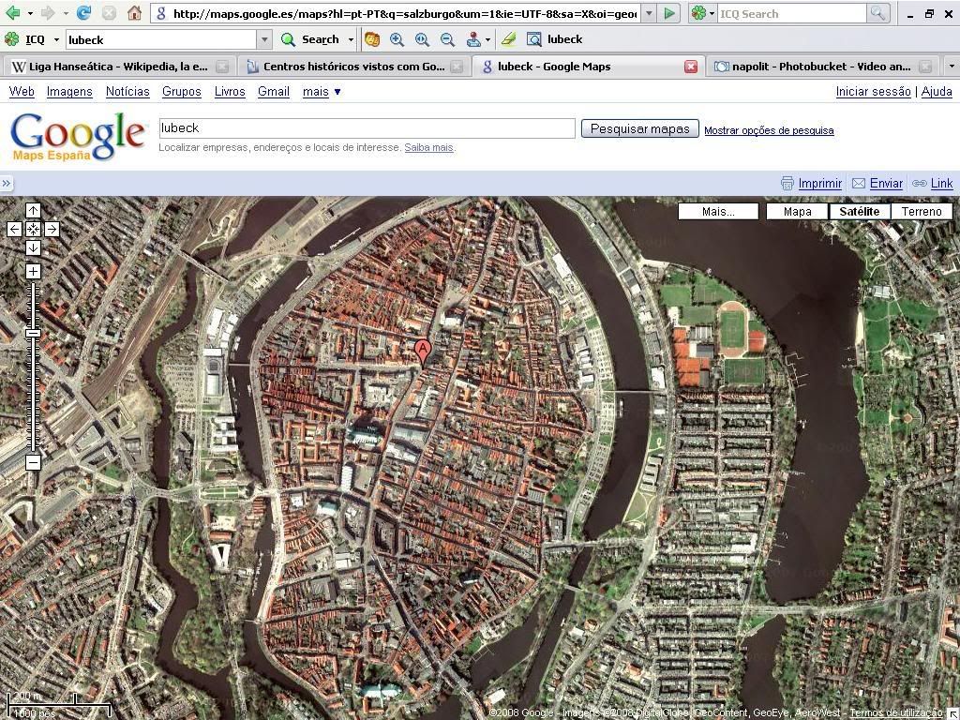
Task: Open the Mais... map layers dropdown
Action: click(x=718, y=211)
